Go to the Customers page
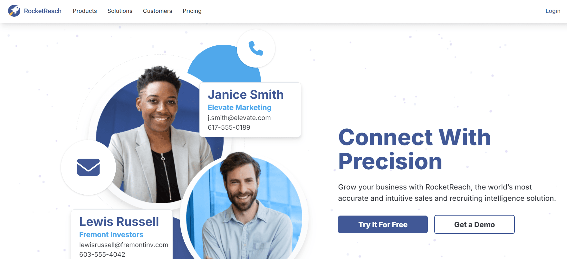The image size is (567, 259). point(158,11)
